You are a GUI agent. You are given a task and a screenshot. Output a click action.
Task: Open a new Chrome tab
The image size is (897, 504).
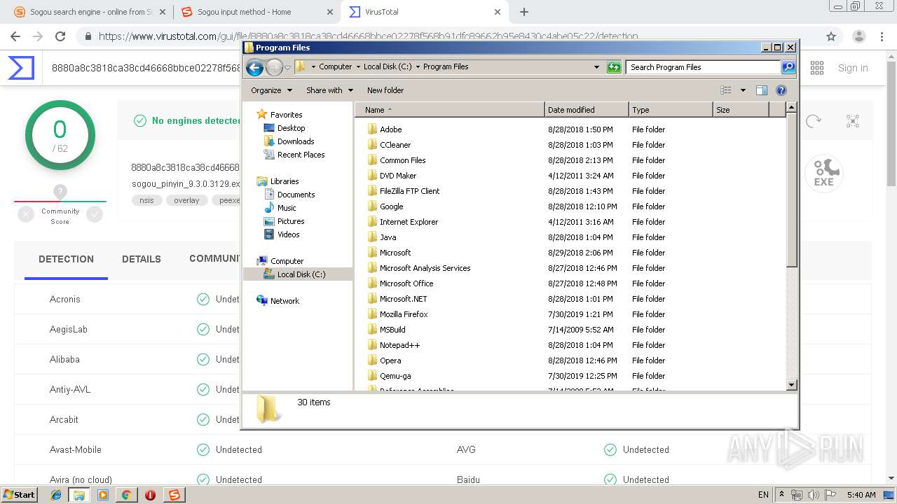click(523, 12)
